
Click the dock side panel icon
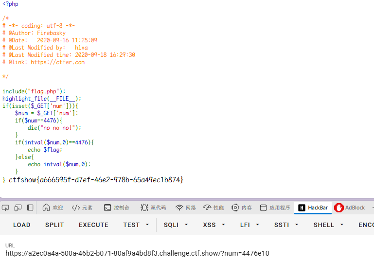tap(30, 208)
